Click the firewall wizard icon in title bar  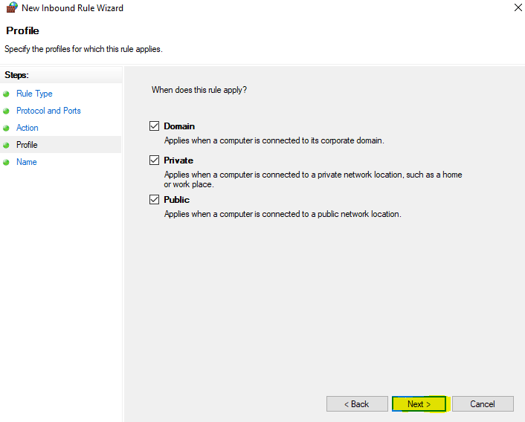[10, 8]
